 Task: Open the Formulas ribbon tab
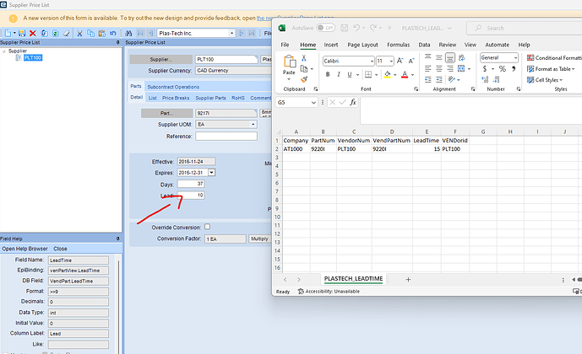pos(398,45)
